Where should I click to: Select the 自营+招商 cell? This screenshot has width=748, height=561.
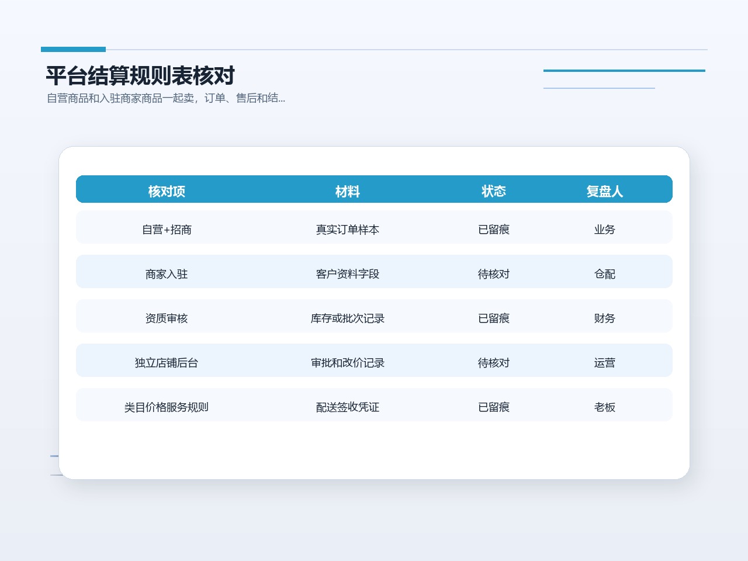[167, 230]
